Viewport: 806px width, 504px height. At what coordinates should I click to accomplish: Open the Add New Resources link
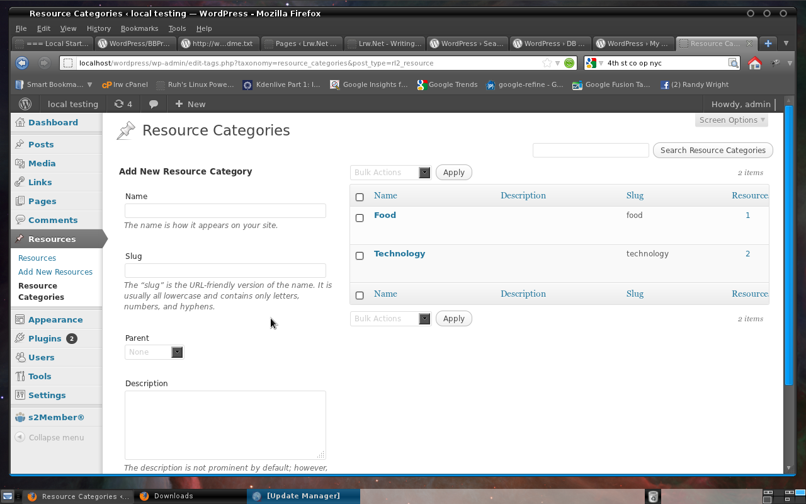click(55, 272)
